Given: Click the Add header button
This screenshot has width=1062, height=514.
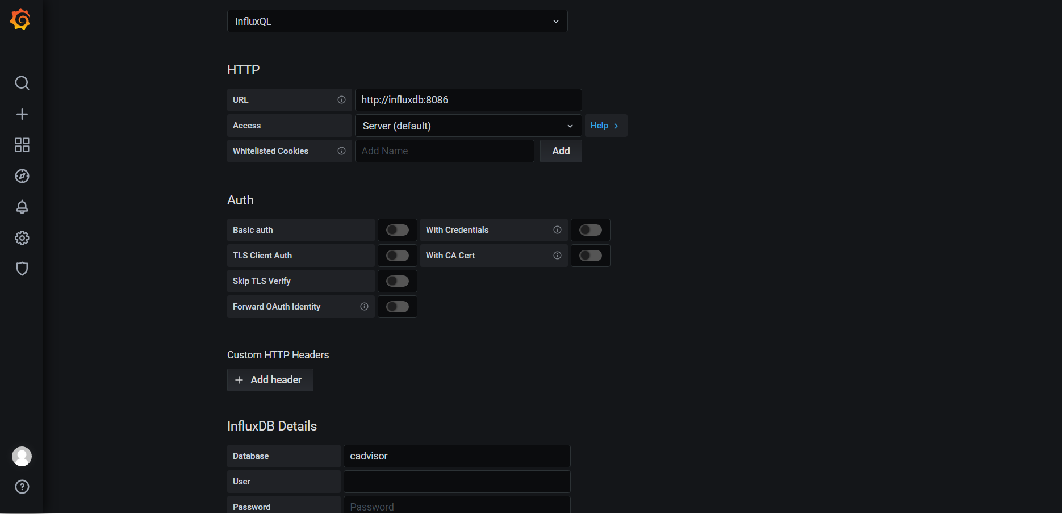Looking at the screenshot, I should 270,380.
